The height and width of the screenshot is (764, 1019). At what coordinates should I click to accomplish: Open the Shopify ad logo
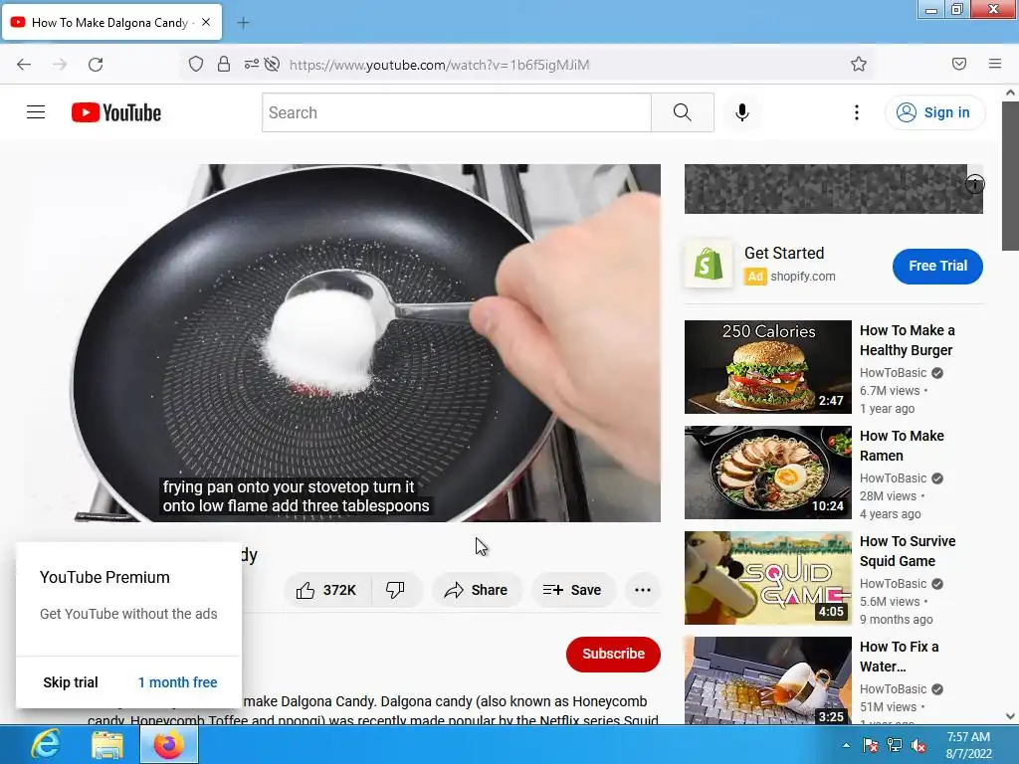tap(709, 265)
